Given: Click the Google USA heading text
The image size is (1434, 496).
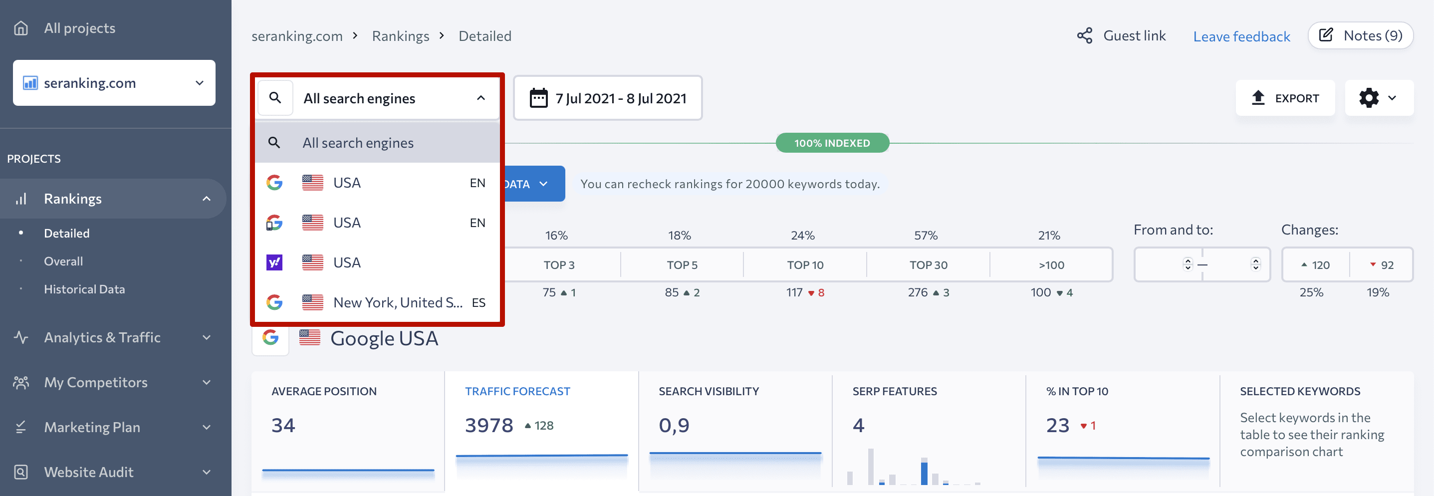Looking at the screenshot, I should pyautogui.click(x=384, y=338).
